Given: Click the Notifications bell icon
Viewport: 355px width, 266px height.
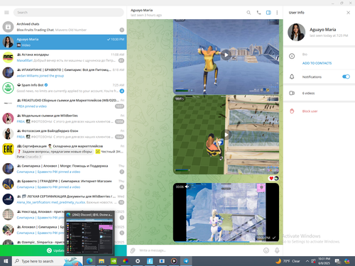Looking at the screenshot, I should point(292,77).
